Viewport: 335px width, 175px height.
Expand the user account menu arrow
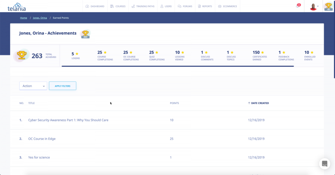[x=318, y=7]
